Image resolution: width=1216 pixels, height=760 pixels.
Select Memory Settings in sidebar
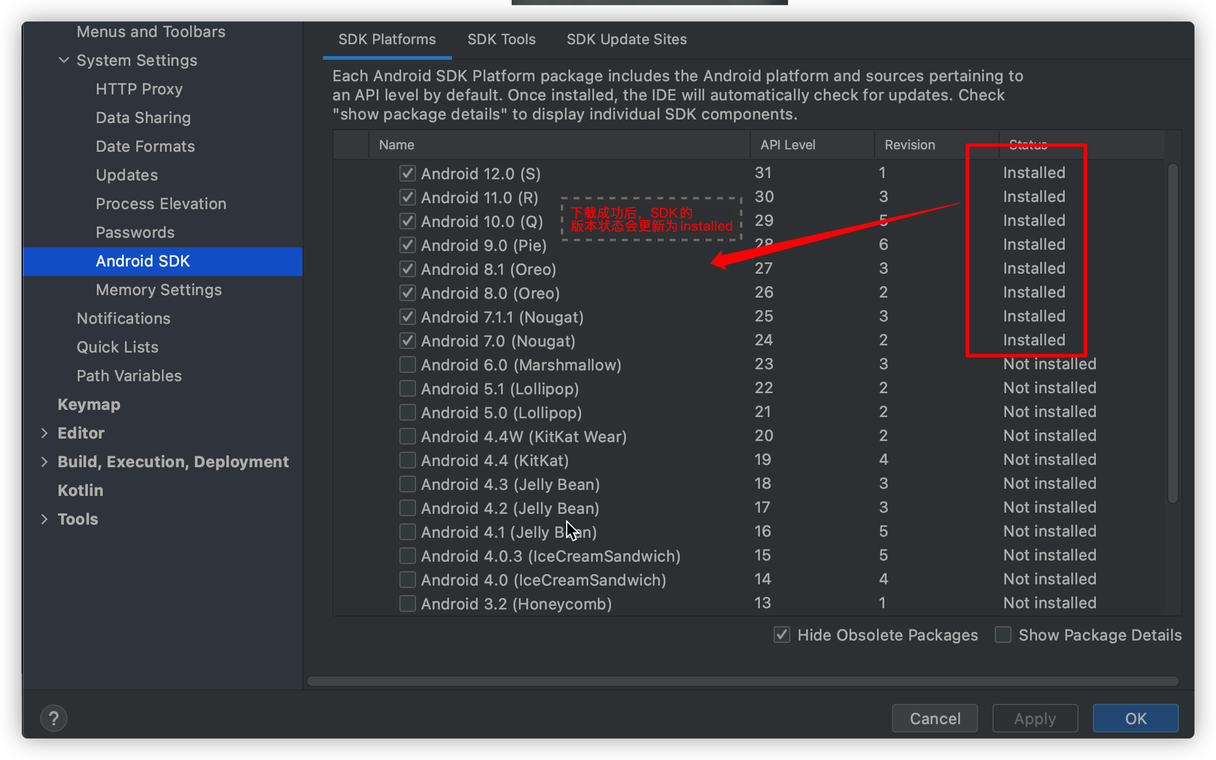pos(158,290)
